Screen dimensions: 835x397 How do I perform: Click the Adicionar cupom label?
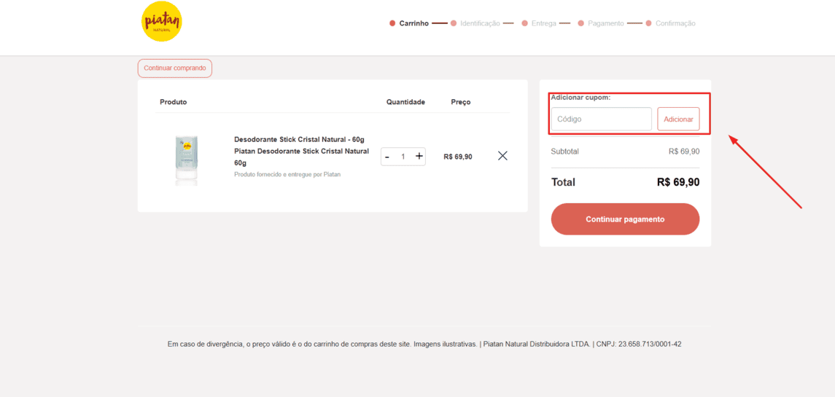pyautogui.click(x=581, y=98)
